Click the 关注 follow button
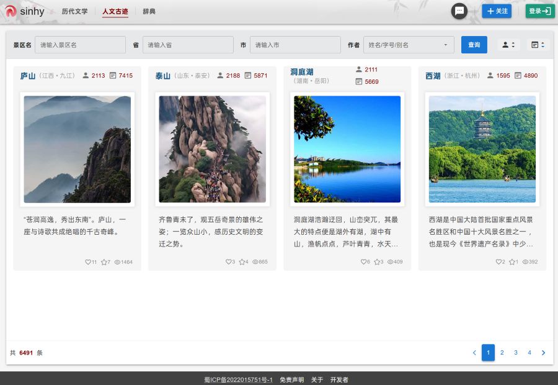The width and height of the screenshot is (558, 385). [497, 11]
